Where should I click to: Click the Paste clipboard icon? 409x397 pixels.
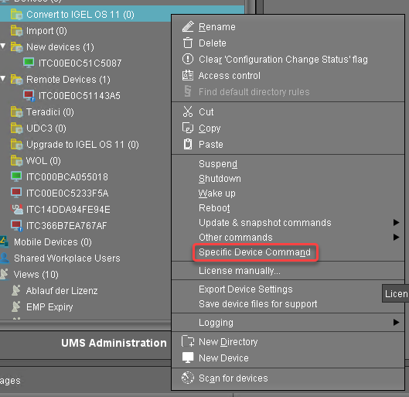coord(188,145)
